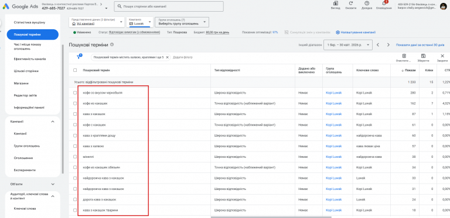The image size is (450, 218).
Task: Select Пошукові терміни in sidebar
Action: tap(32, 34)
